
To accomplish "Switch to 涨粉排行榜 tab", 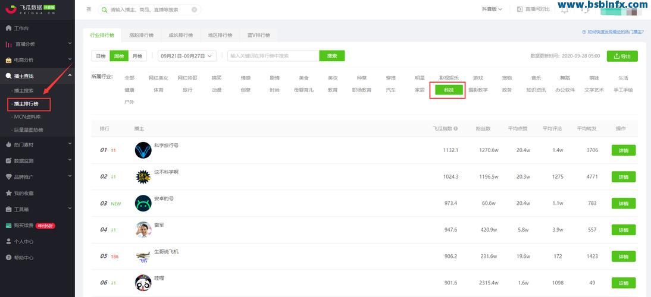I will click(x=142, y=35).
